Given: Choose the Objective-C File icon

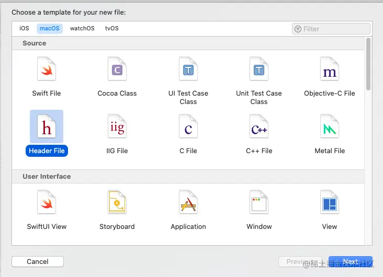Looking at the screenshot, I should click(x=330, y=69).
